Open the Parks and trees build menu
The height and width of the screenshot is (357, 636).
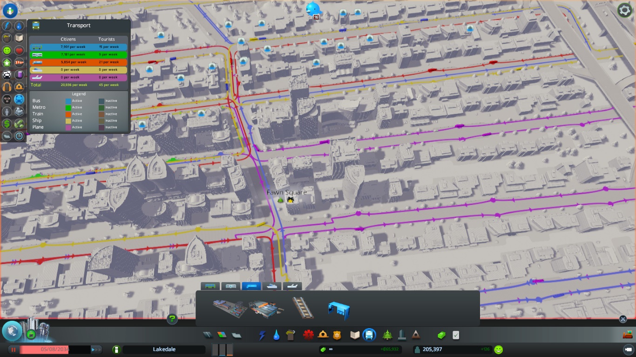(x=387, y=335)
